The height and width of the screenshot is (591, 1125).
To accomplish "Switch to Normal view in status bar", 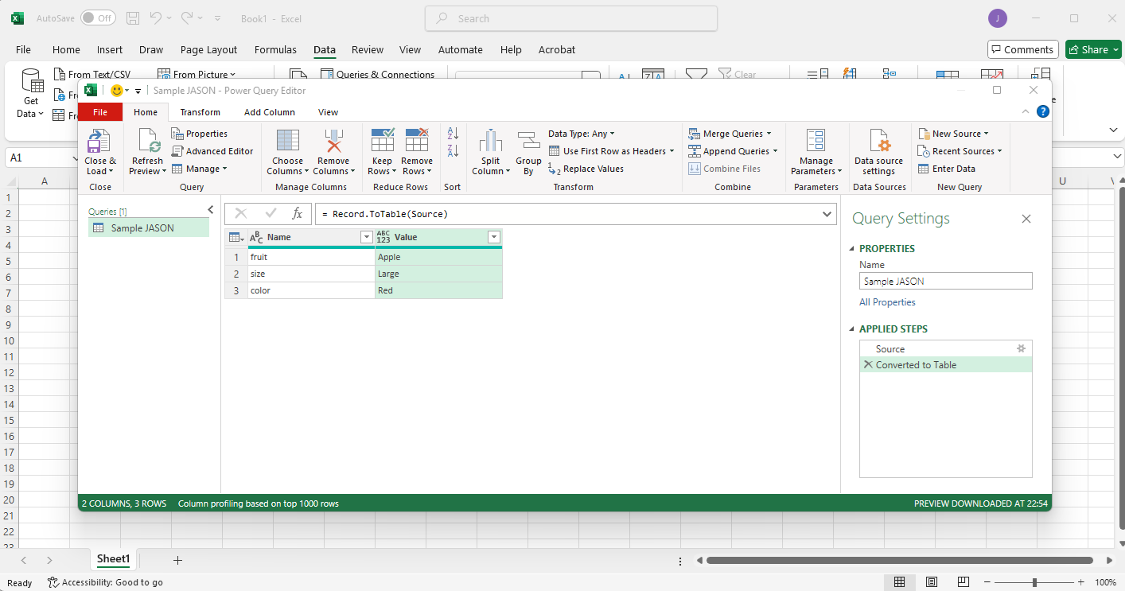I will click(x=900, y=582).
